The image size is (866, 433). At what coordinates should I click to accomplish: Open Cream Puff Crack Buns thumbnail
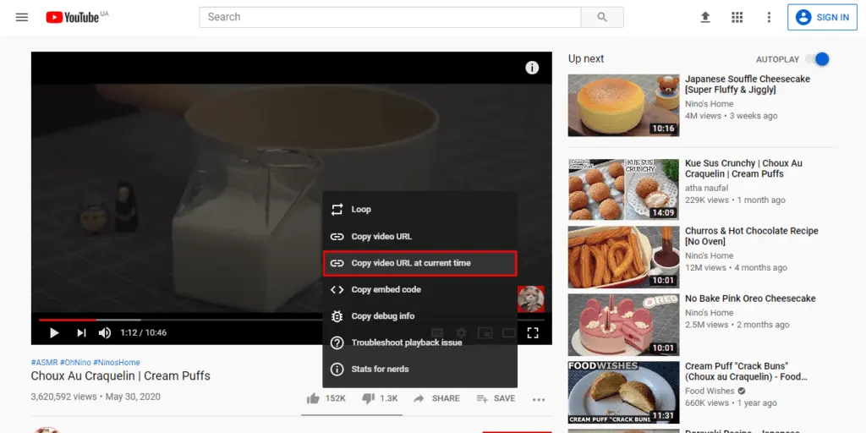point(623,392)
